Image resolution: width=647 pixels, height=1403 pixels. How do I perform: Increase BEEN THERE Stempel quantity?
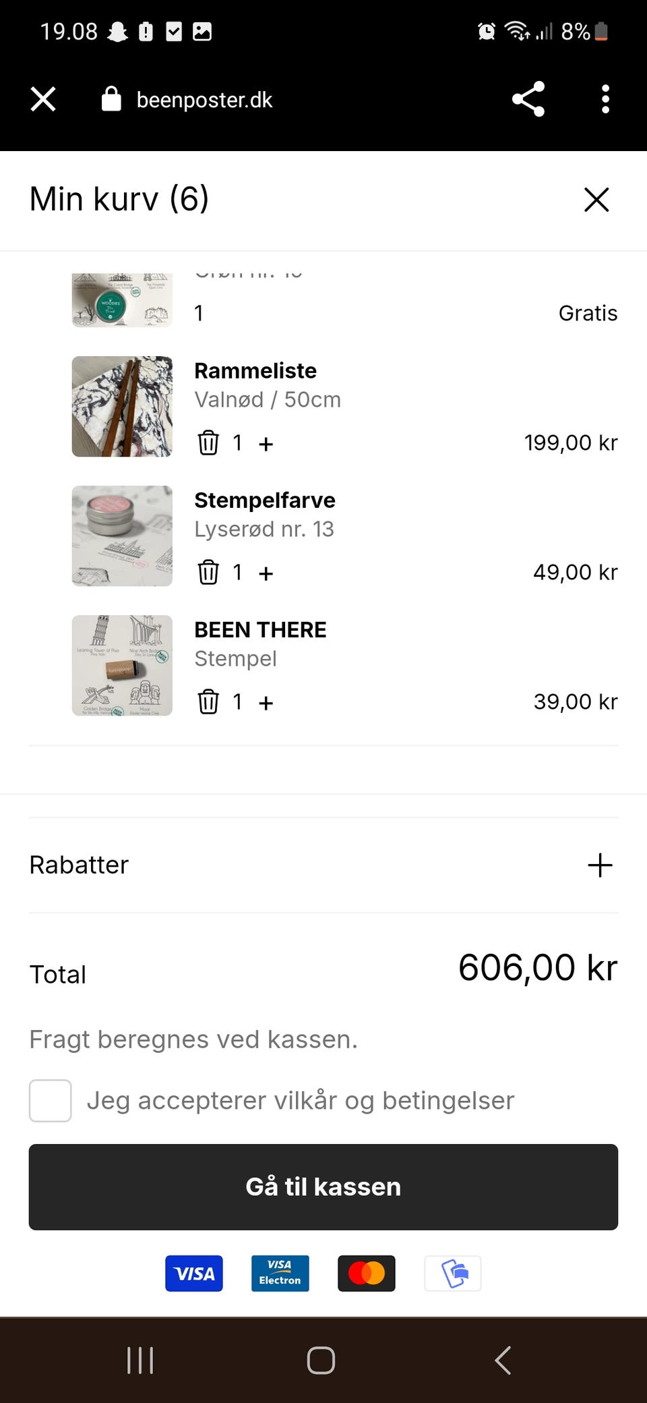(x=266, y=703)
